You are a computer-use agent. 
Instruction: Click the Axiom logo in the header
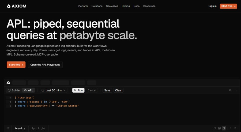coord(16,6)
